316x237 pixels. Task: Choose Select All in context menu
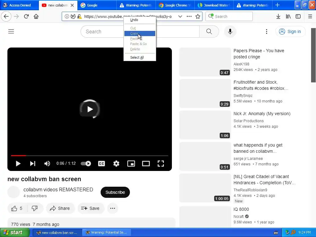(140, 57)
